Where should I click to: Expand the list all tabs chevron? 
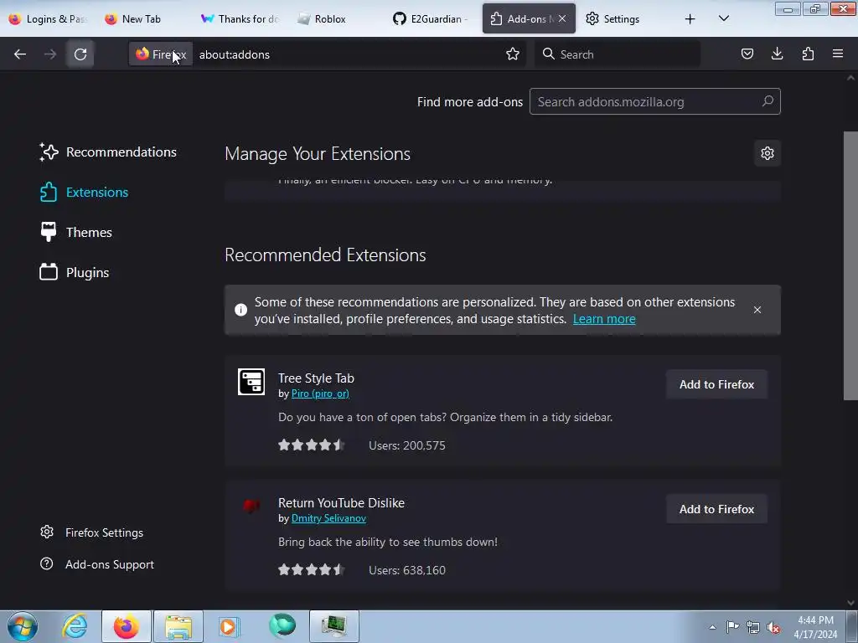point(723,18)
